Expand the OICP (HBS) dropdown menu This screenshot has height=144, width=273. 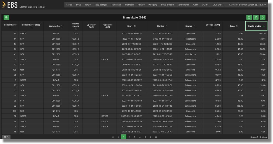219,5
